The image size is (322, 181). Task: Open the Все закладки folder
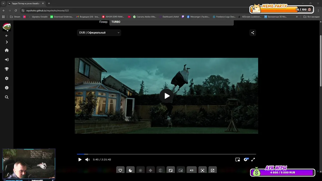[x=311, y=17]
